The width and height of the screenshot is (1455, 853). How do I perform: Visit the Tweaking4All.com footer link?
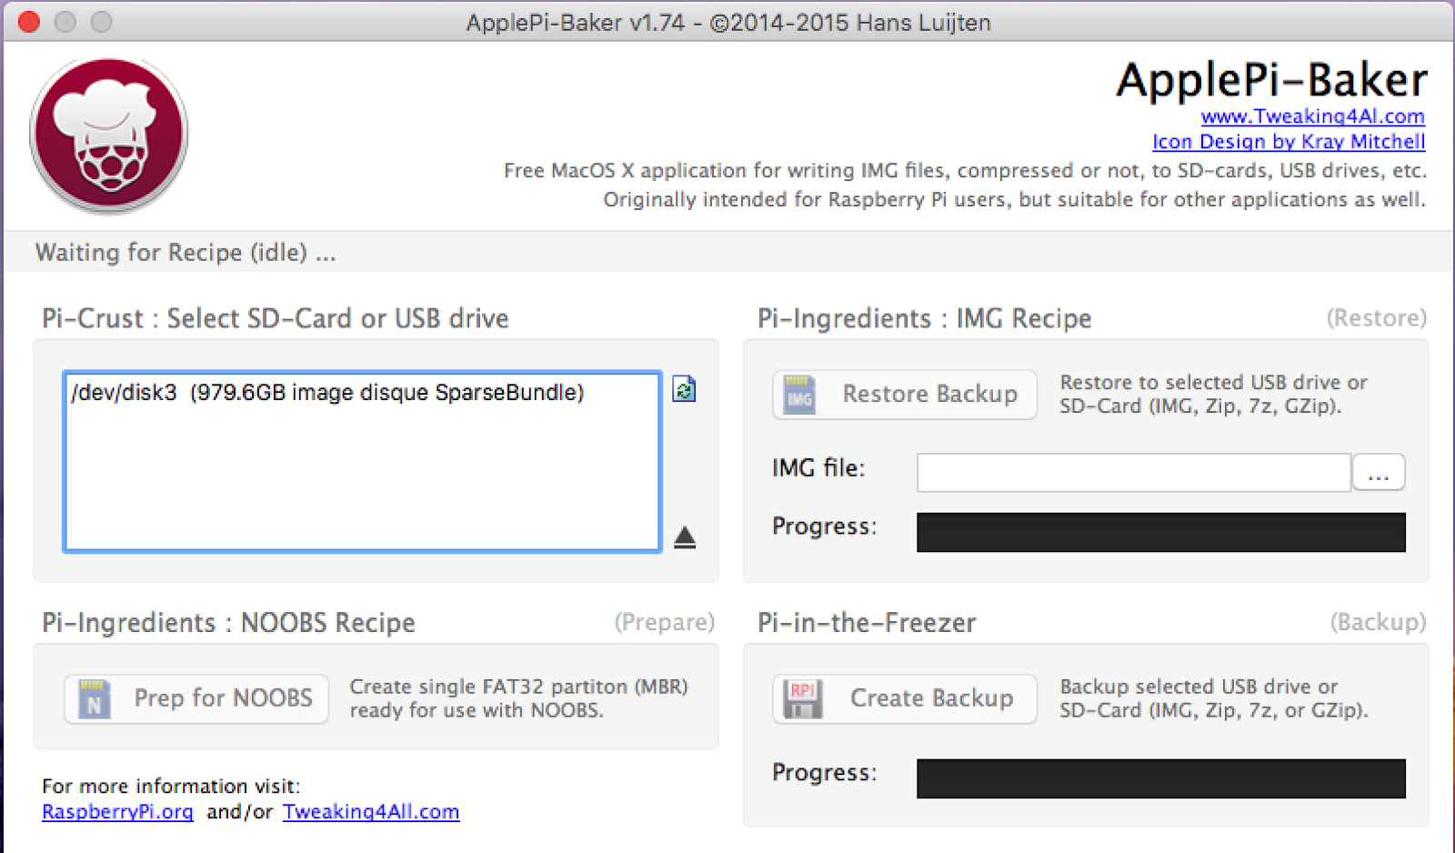370,811
